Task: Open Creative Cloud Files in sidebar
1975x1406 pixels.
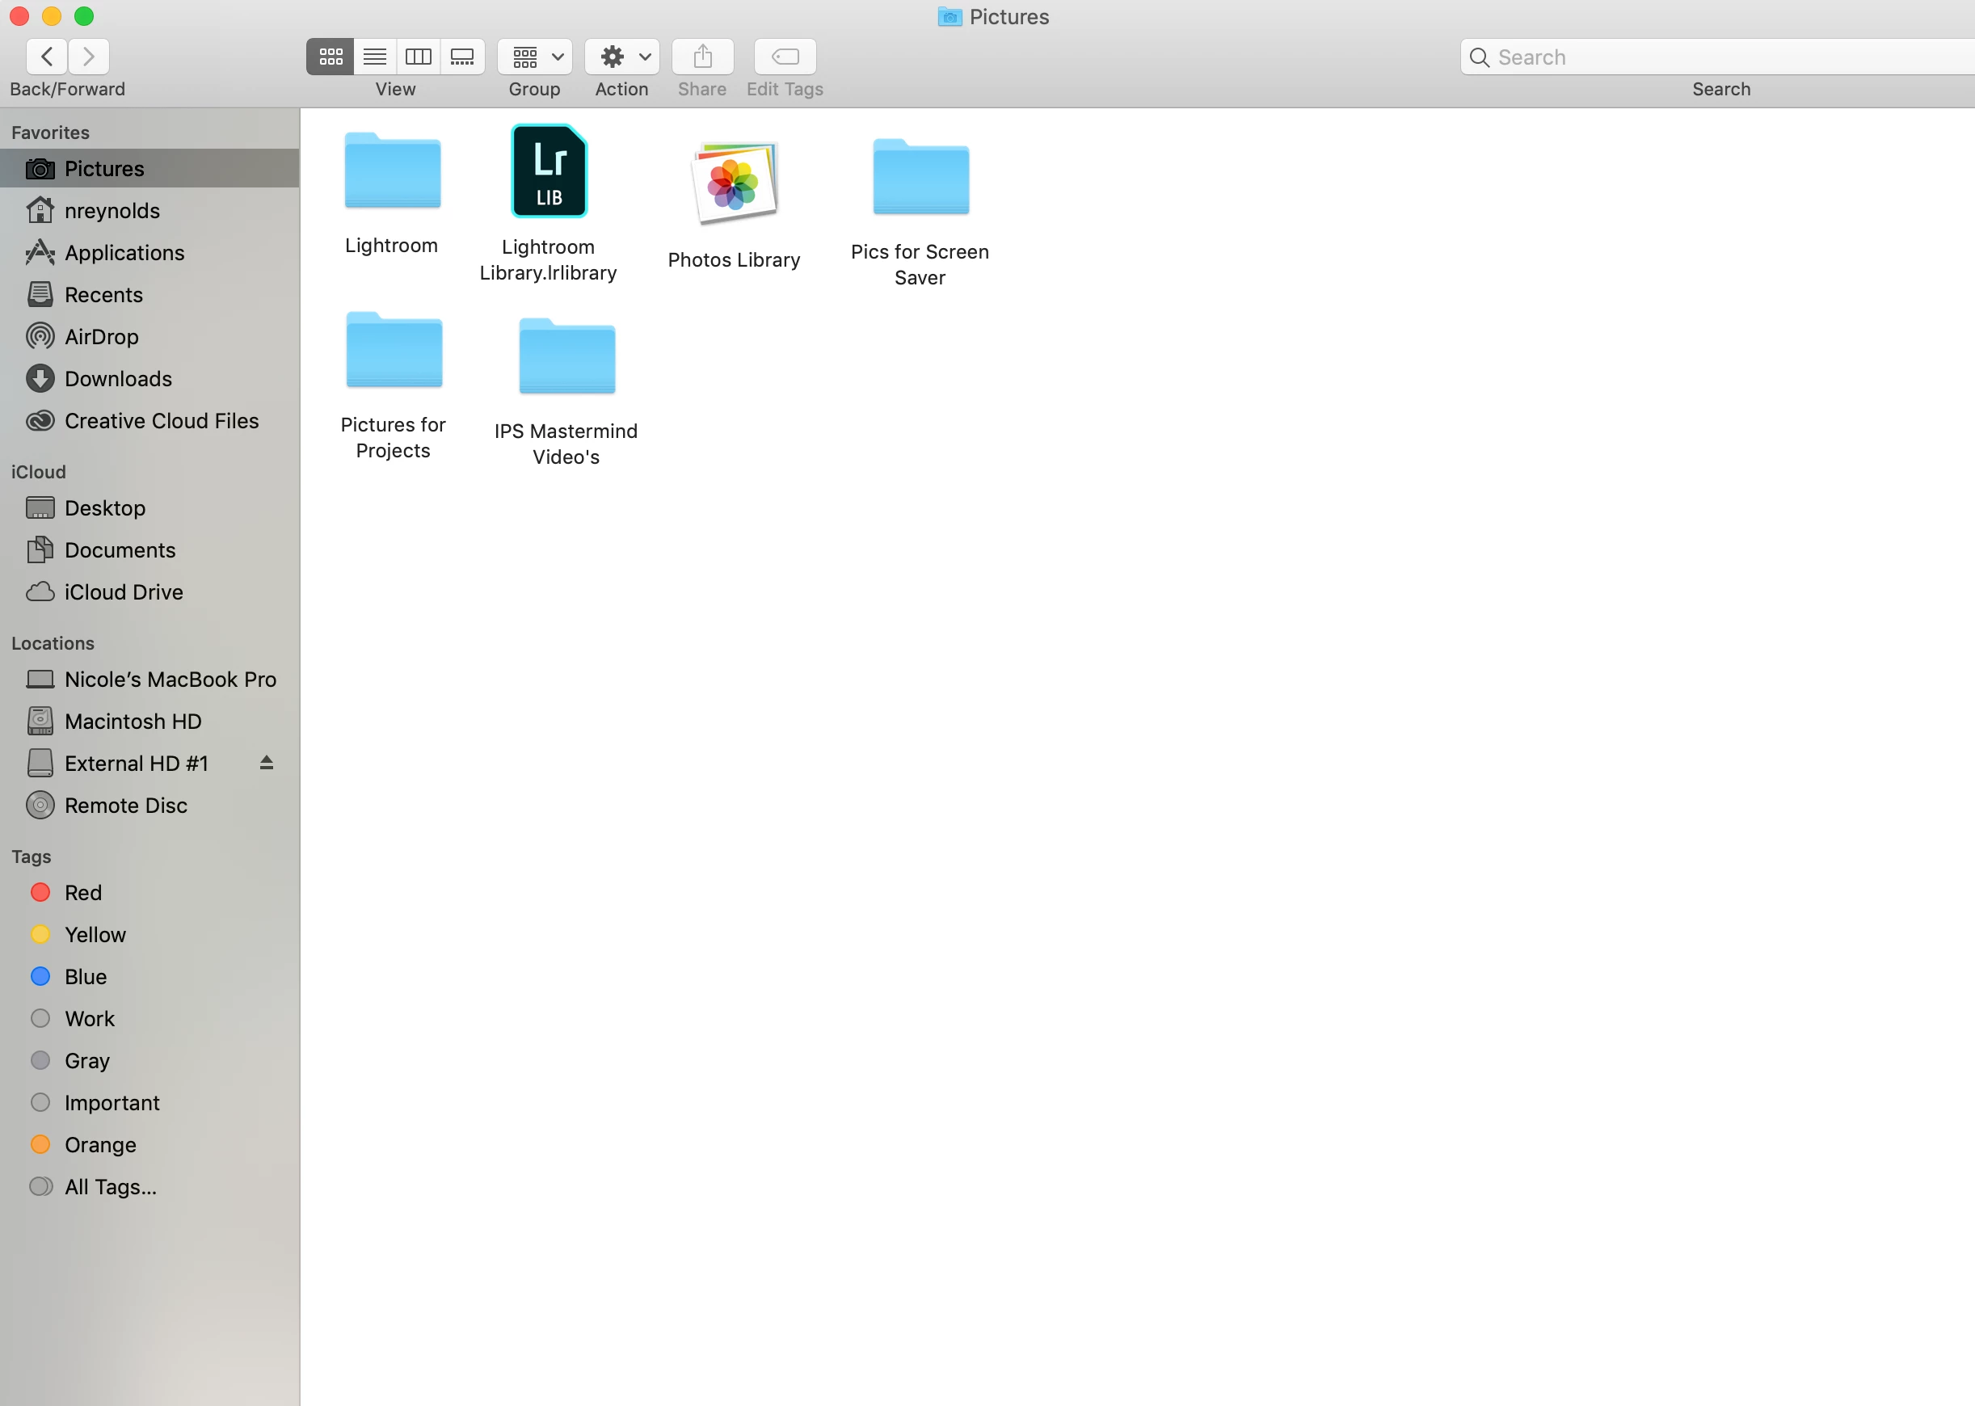Action: (161, 421)
